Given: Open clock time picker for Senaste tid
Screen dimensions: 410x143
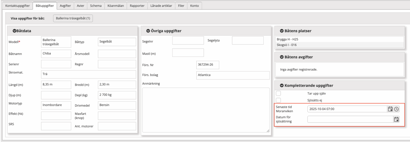Looking at the screenshot, I should (397, 109).
